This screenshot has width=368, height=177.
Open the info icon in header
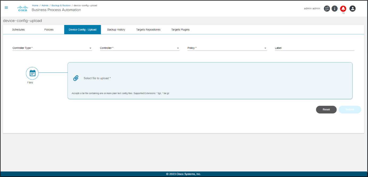(x=334, y=9)
